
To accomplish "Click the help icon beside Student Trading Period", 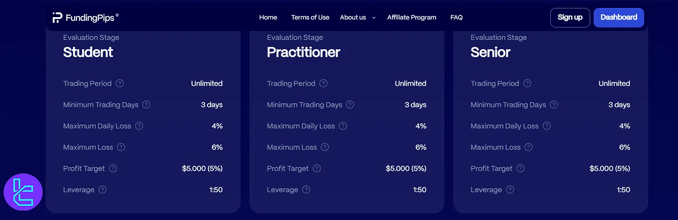I will click(x=120, y=84).
